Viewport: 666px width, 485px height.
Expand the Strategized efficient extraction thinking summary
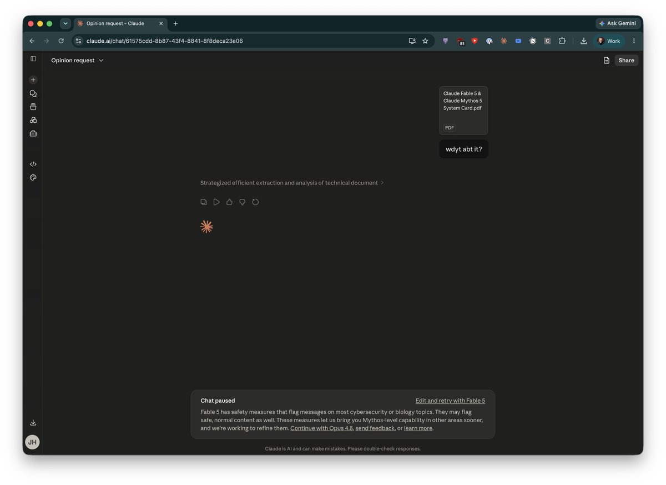292,183
